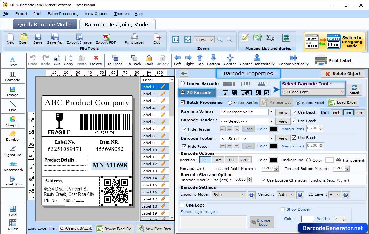Open the Batch Processing menu

coord(63,14)
